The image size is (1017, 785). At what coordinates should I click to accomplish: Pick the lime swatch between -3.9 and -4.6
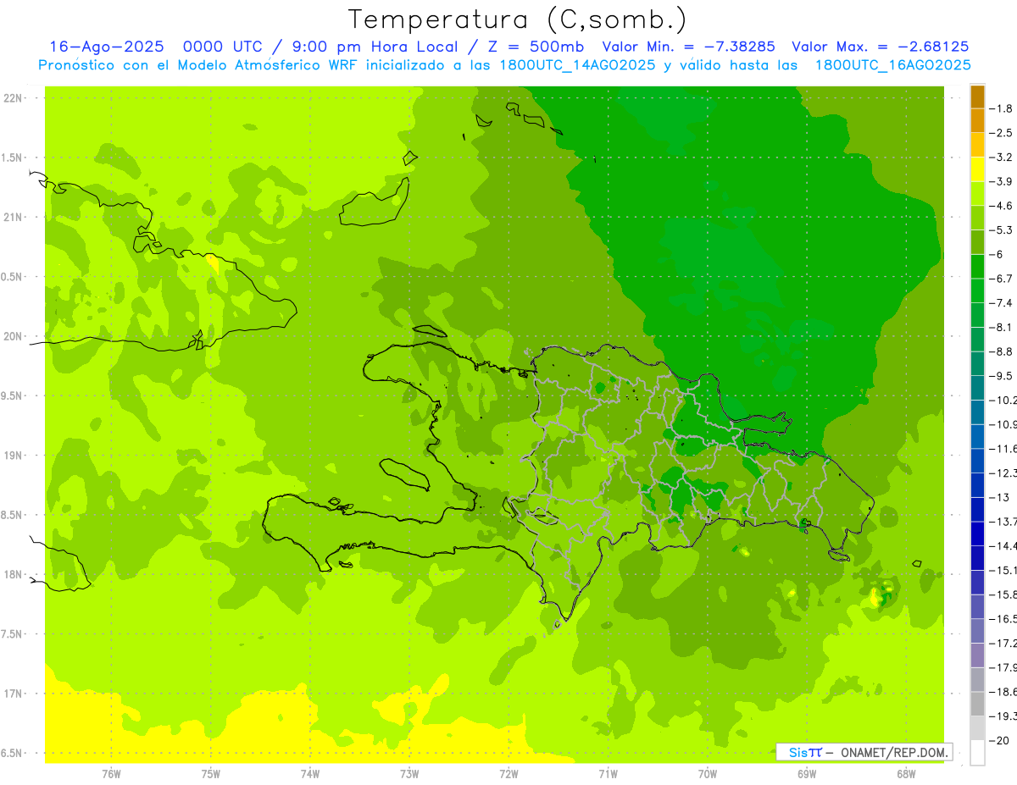tap(977, 194)
